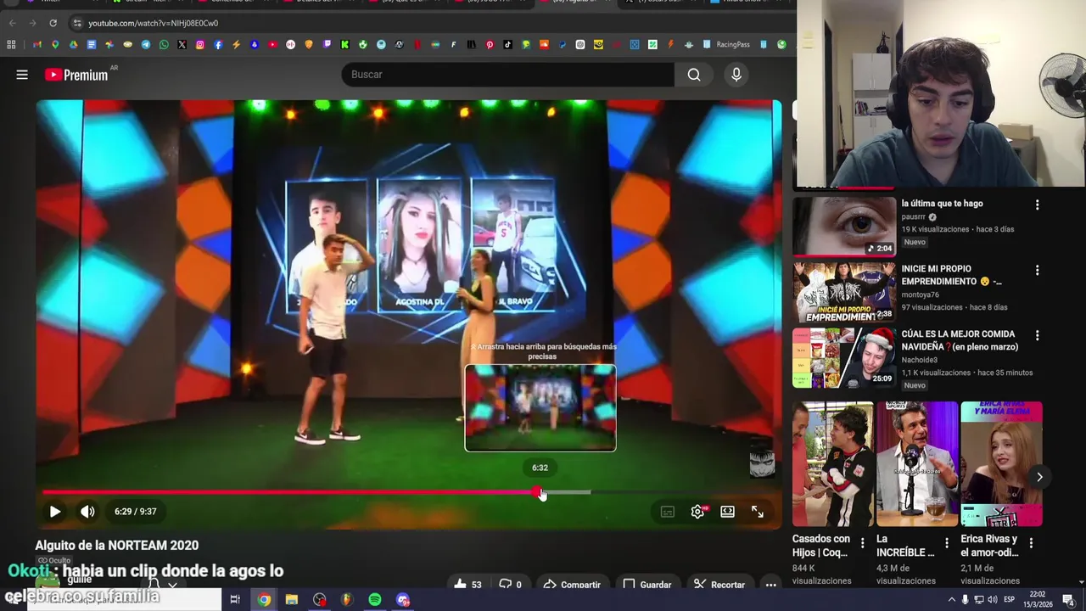The height and width of the screenshot is (611, 1086).
Task: Open Facebook bookmark icon
Action: click(x=218, y=44)
